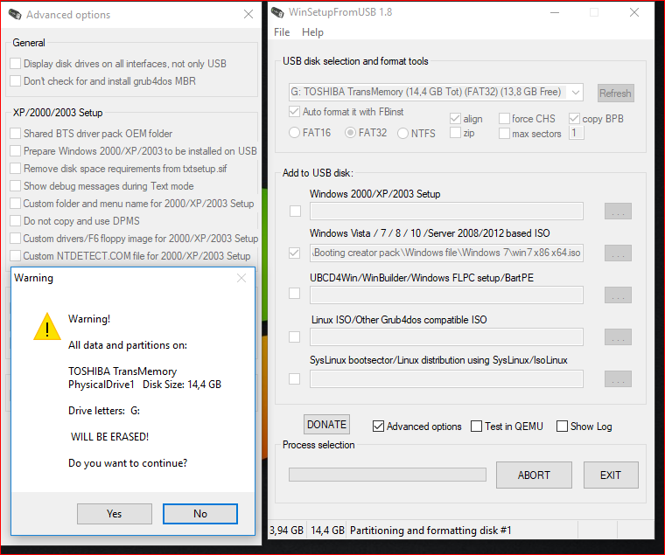Click the SysLinux bootsector path field

[446, 378]
